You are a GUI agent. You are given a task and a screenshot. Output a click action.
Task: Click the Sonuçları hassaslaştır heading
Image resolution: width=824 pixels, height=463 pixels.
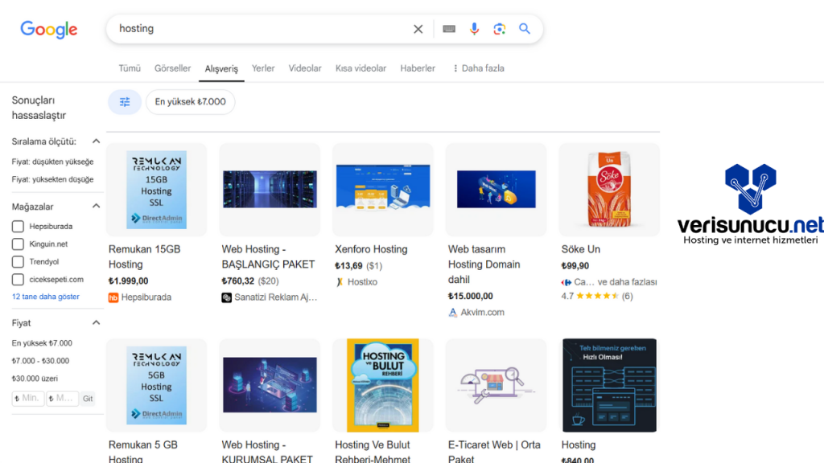coord(39,108)
